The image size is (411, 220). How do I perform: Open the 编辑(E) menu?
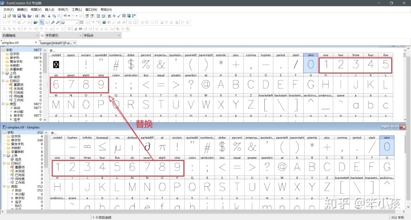[x=22, y=10]
